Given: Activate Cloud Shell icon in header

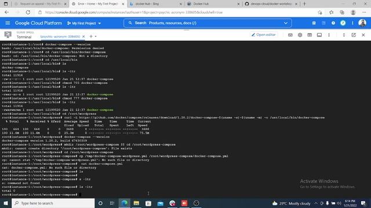Looking at the screenshot, I should click(x=323, y=23).
